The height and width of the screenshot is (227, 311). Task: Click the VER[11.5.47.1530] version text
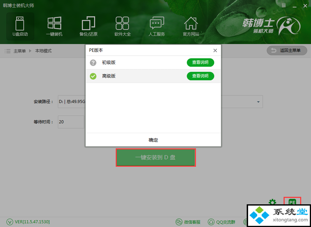32,222
